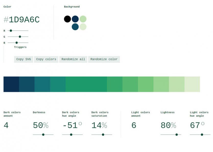Click the G channel slider handle
This screenshot has width=213, height=152.
click(x=20, y=37)
